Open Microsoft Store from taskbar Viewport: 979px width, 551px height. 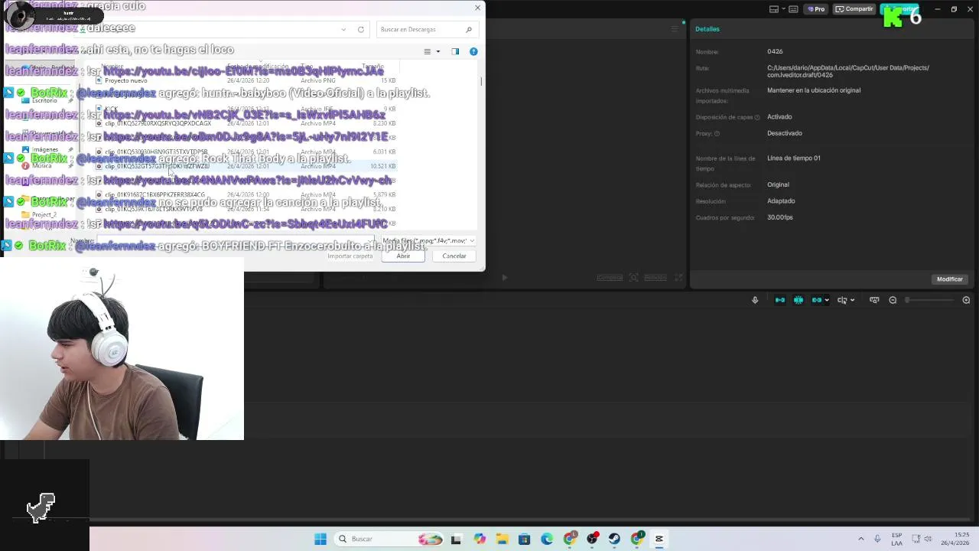pos(524,539)
